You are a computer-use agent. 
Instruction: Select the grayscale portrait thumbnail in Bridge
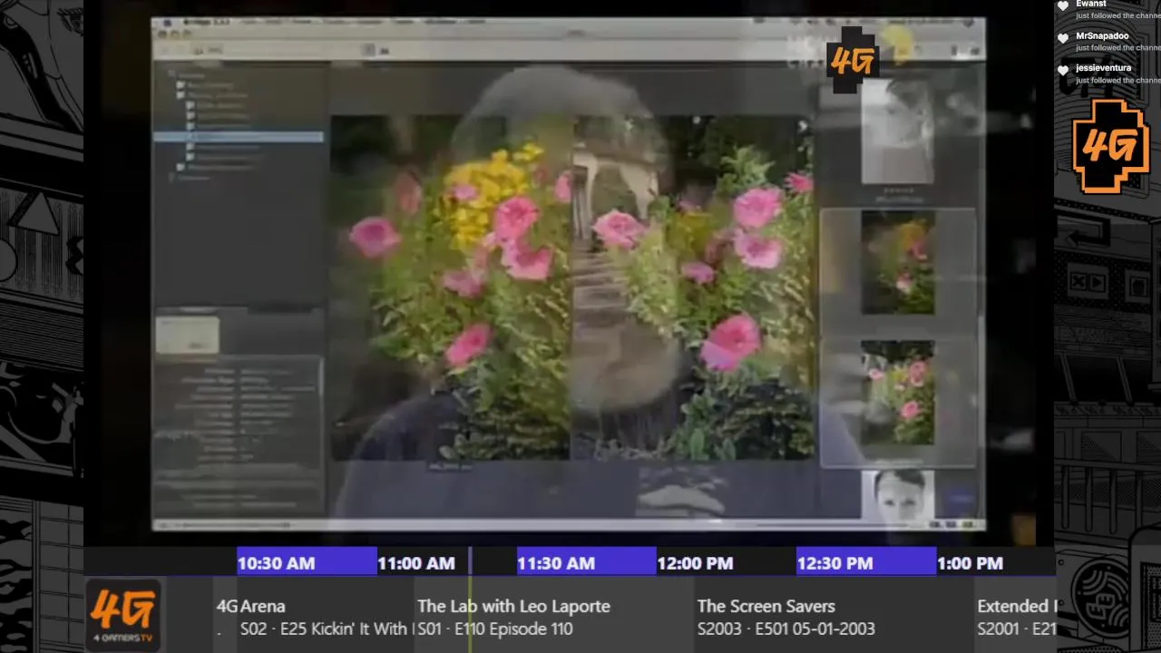(x=897, y=133)
